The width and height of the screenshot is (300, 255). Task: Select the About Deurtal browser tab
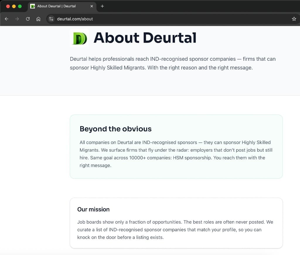(59, 6)
